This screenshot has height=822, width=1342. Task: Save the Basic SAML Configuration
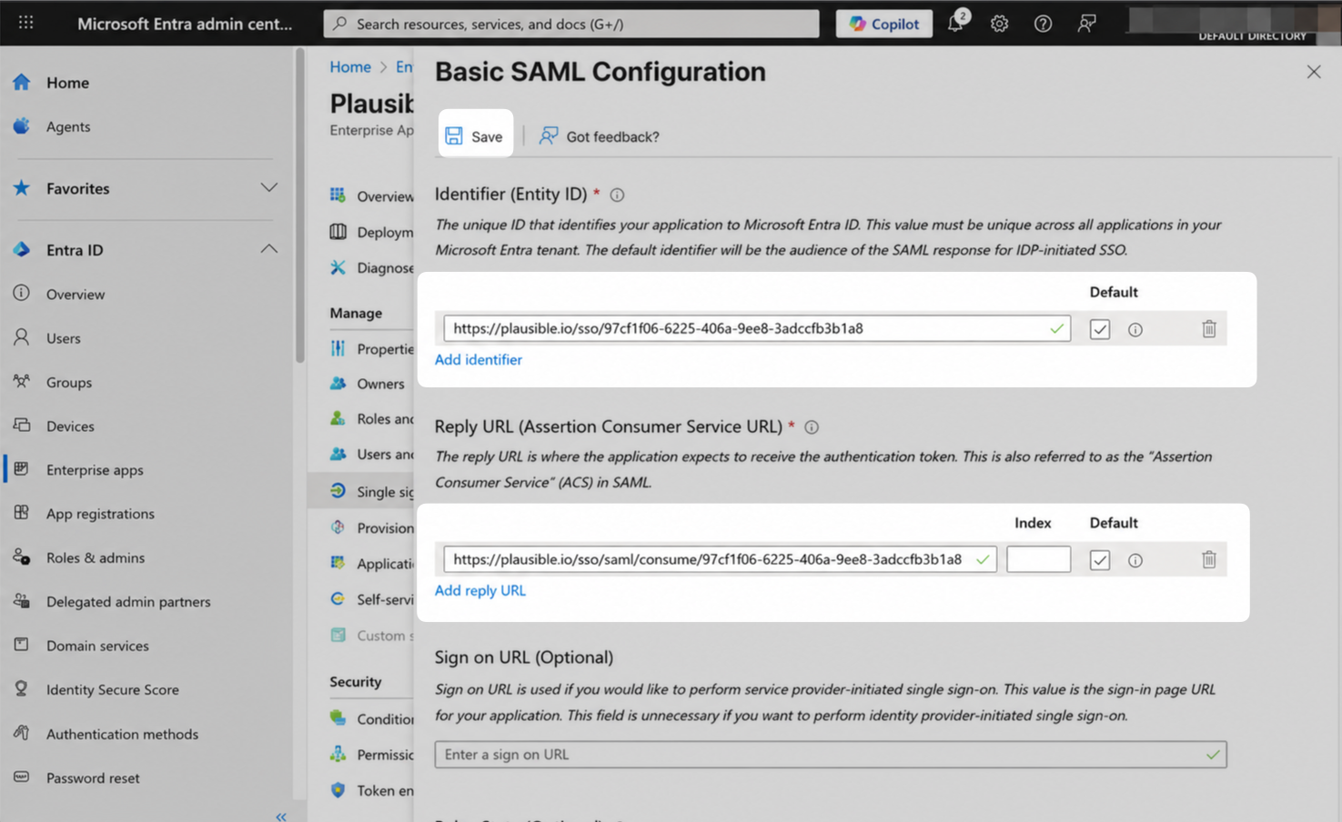point(474,136)
